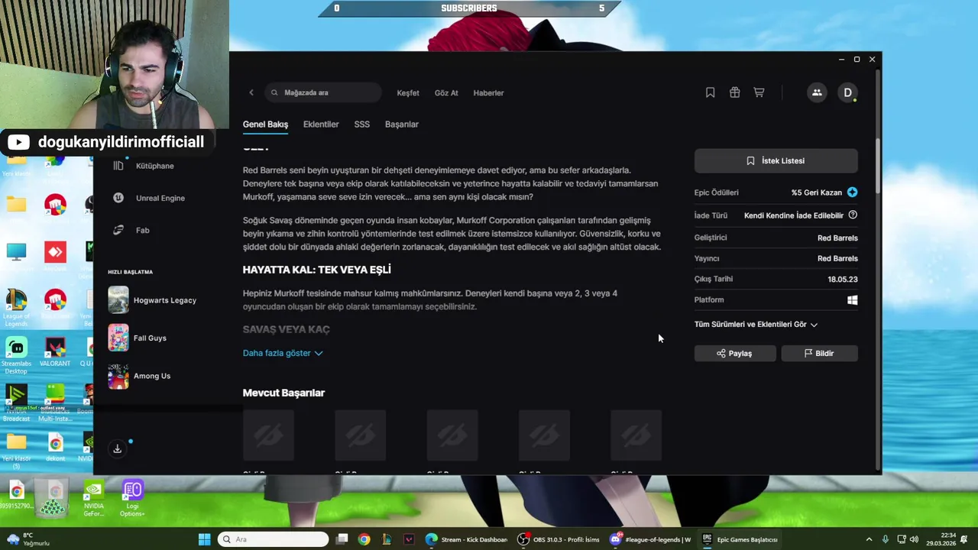The height and width of the screenshot is (550, 978).
Task: Click the store page vertical scrollbar
Action: (x=877, y=167)
